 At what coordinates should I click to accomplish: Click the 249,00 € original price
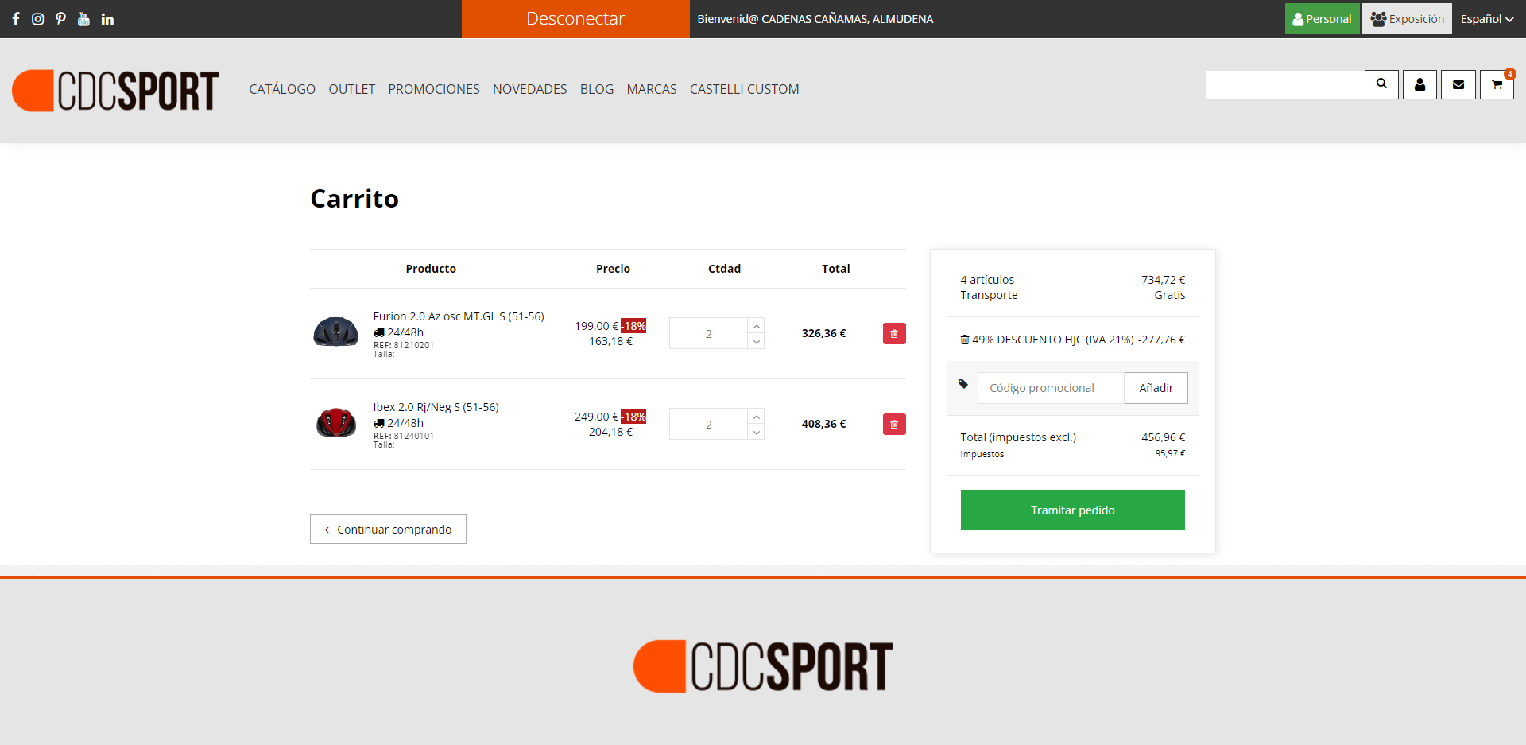[x=597, y=417]
